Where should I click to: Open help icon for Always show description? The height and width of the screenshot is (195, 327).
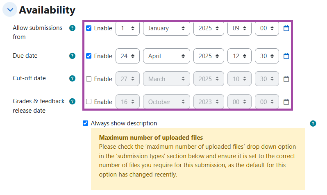313,123
